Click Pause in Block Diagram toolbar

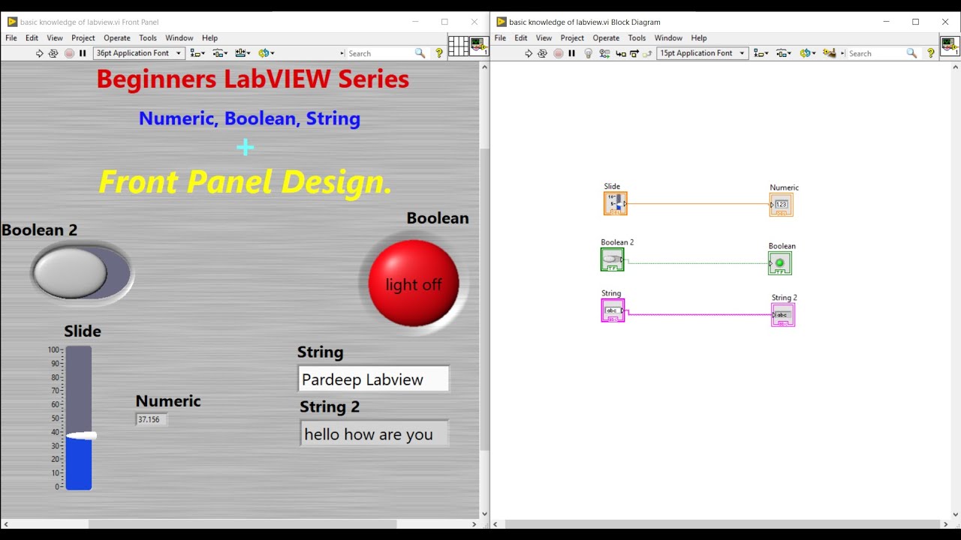coord(571,53)
